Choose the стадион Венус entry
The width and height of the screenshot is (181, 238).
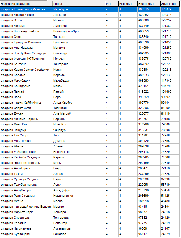[12, 20]
